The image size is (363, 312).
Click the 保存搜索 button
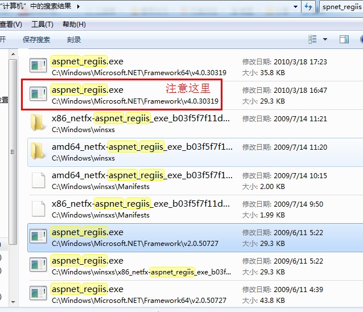[36, 40]
